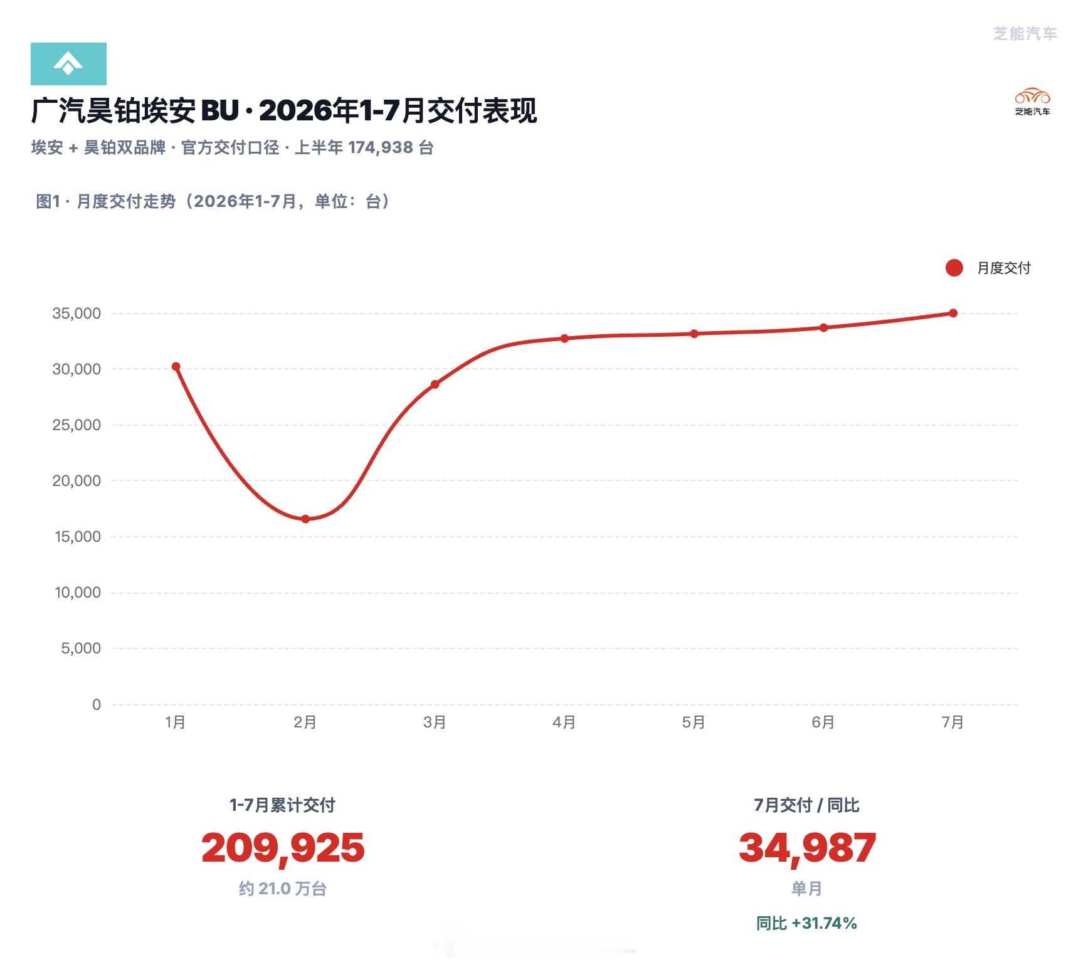The image size is (1071, 967).
Task: Click the 20,000 y-axis label
Action: [x=76, y=481]
